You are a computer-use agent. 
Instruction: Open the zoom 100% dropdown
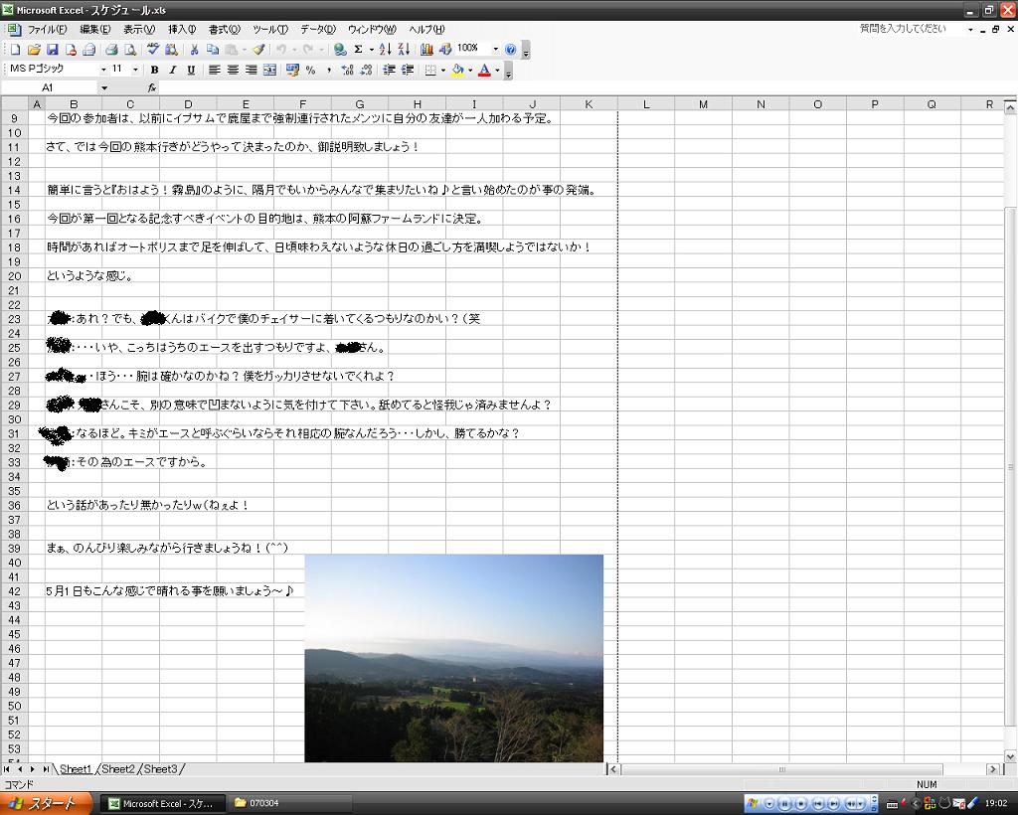495,49
